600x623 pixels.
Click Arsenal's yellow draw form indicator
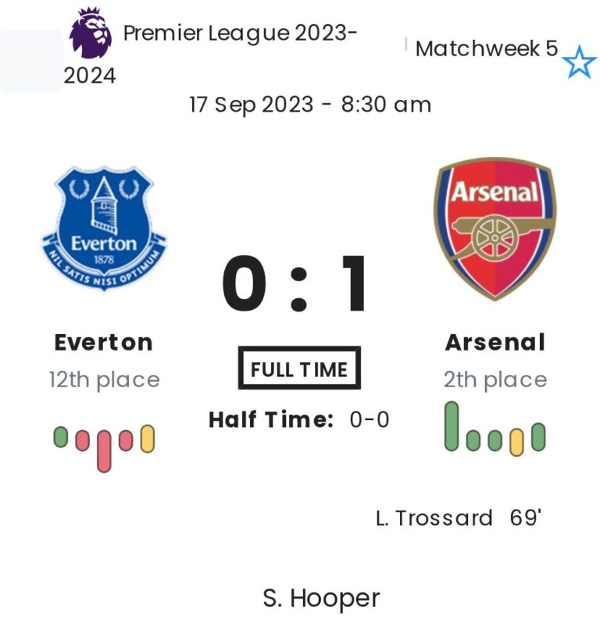pos(516,443)
